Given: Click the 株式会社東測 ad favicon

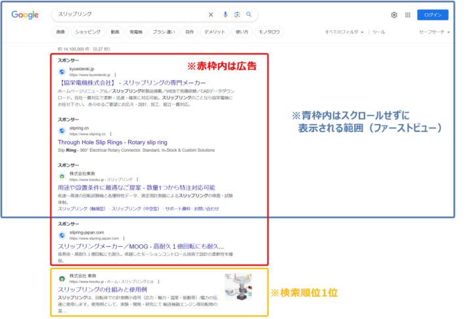Looking at the screenshot, I should pyautogui.click(x=62, y=177).
